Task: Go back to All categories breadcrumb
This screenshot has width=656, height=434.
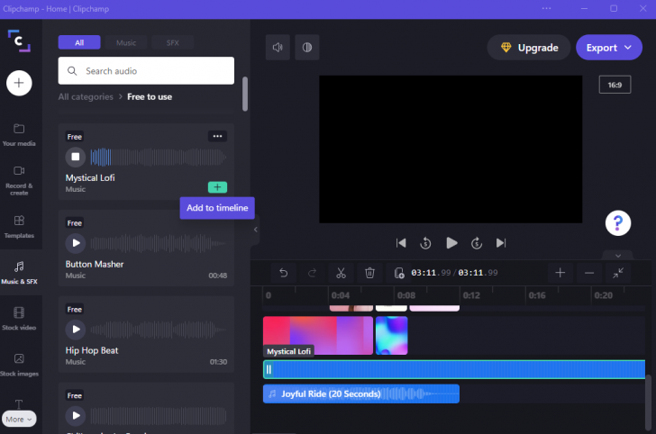Action: point(86,96)
